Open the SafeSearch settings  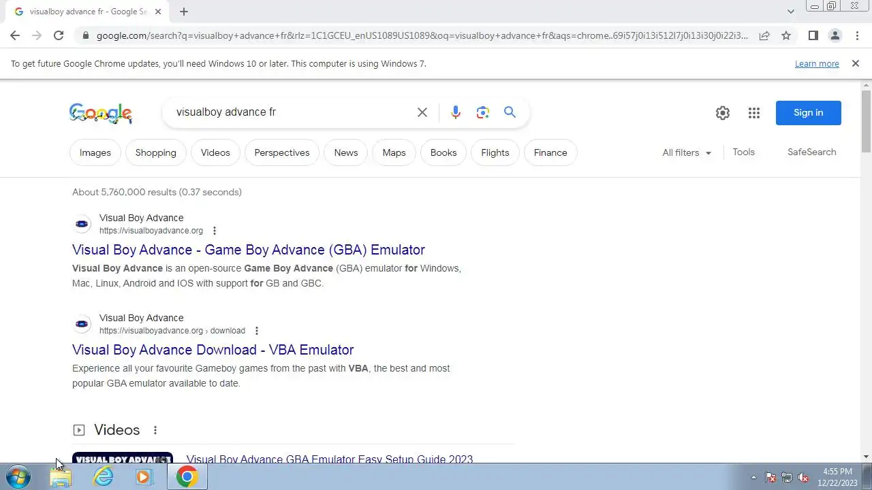click(812, 152)
